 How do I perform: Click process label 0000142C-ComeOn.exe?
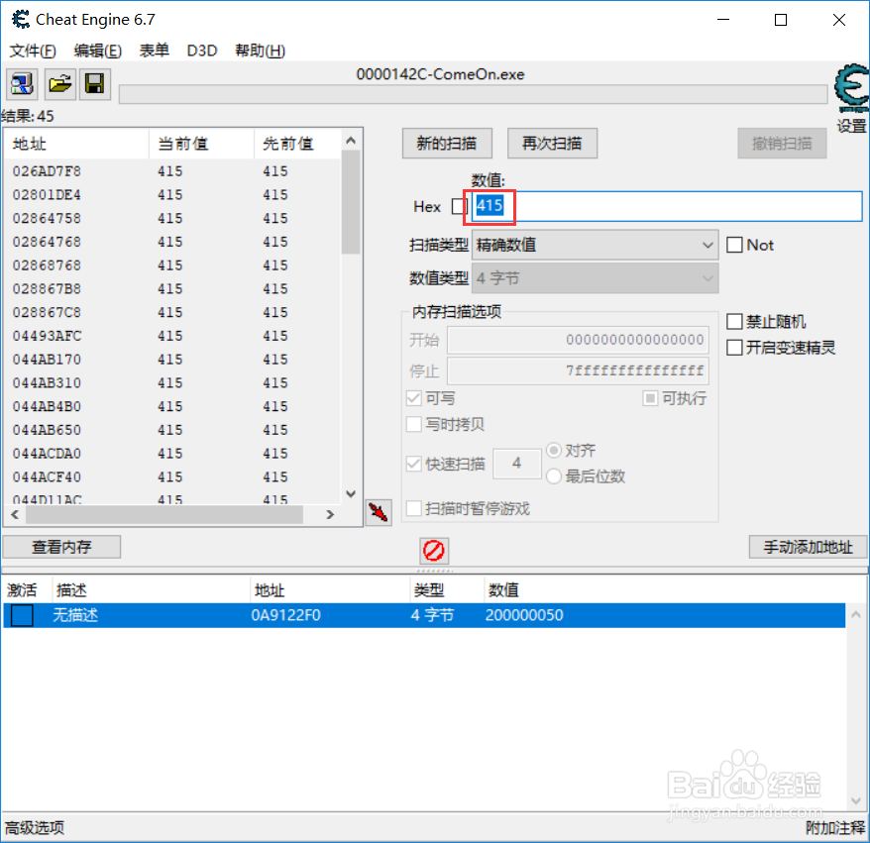pos(441,74)
